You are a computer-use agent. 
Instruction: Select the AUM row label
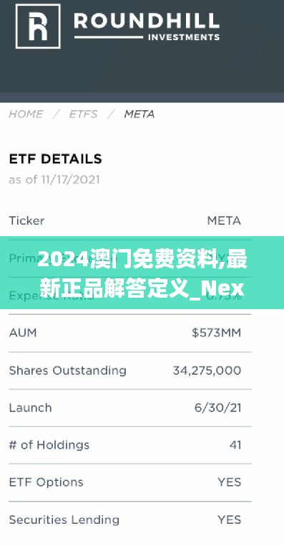coord(23,333)
